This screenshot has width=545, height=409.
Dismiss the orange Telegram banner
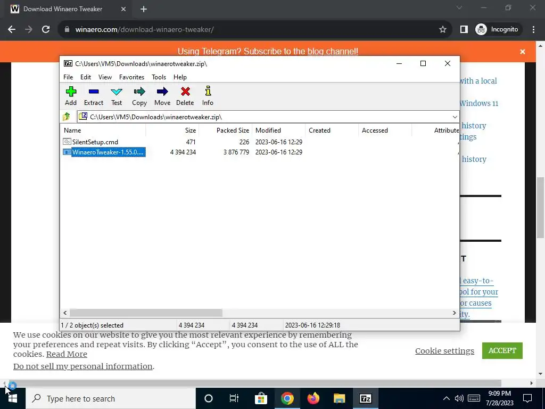pos(523,52)
